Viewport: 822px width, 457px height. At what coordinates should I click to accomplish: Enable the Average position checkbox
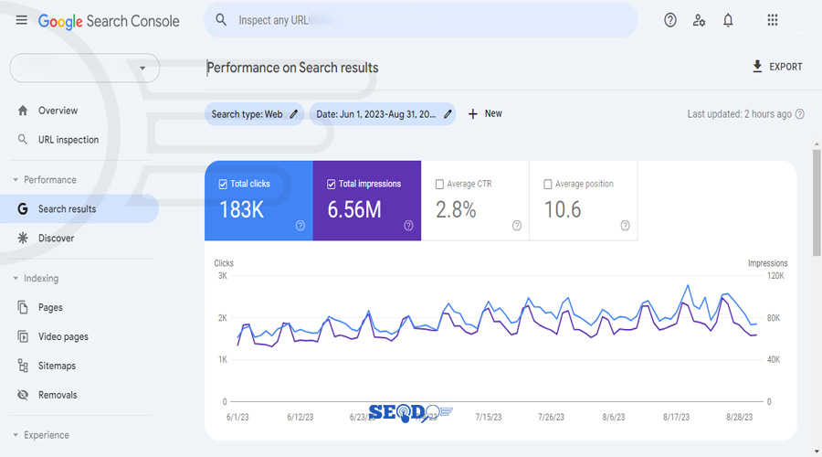click(x=548, y=184)
